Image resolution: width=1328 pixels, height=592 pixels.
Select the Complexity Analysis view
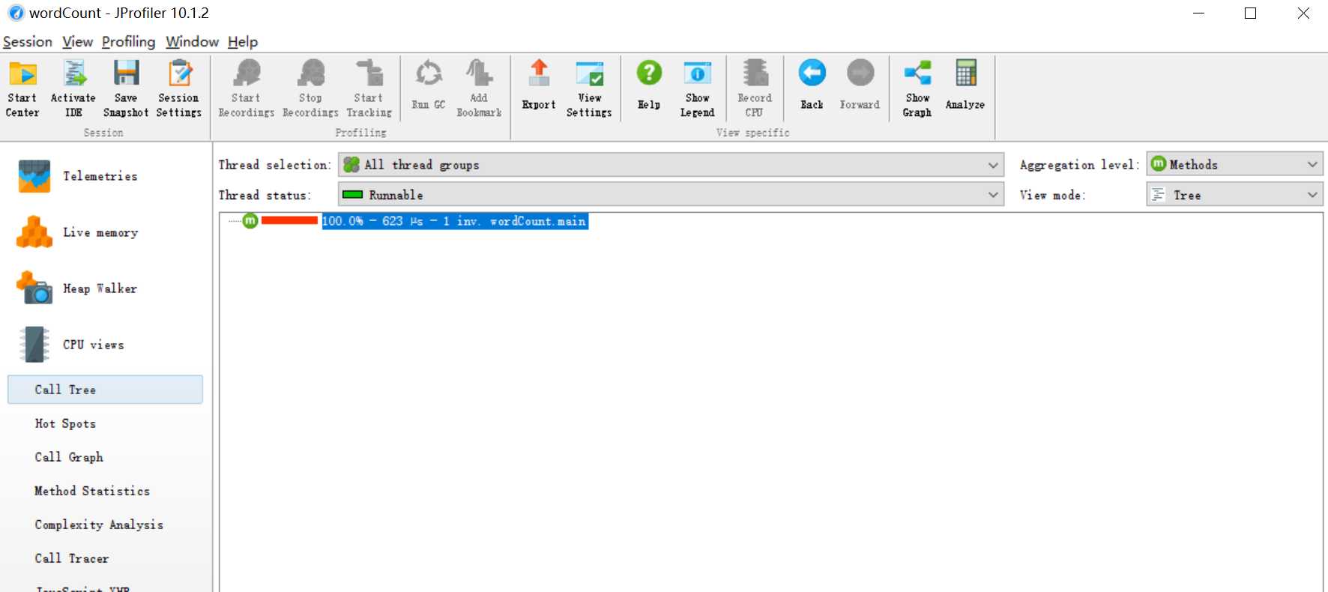[x=99, y=525]
